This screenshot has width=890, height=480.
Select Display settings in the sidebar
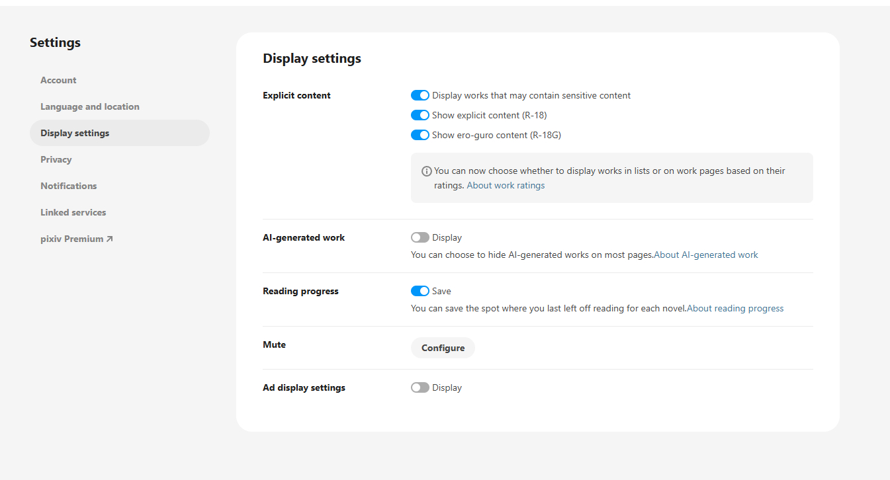(75, 134)
